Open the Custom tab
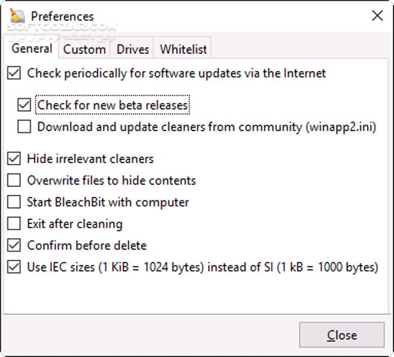Image resolution: width=394 pixels, height=357 pixels. [84, 49]
